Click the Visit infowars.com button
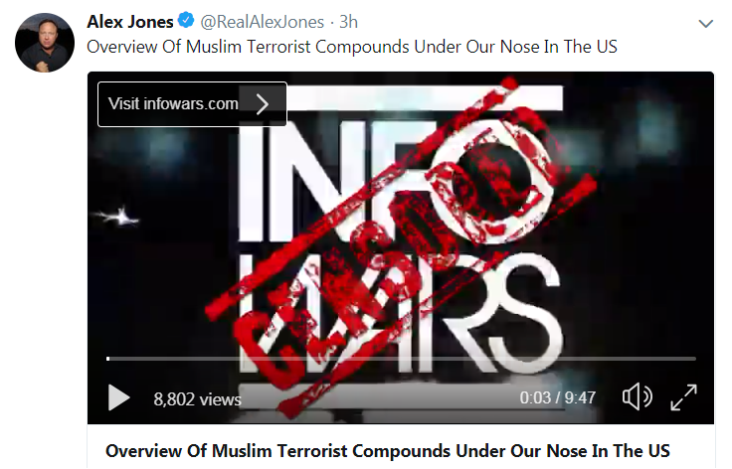 (x=192, y=104)
